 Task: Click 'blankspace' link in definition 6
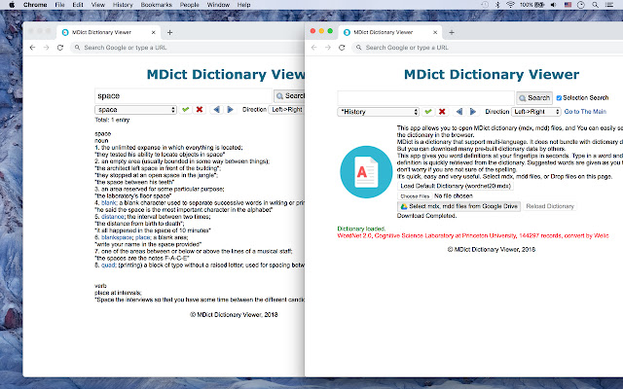117,237
